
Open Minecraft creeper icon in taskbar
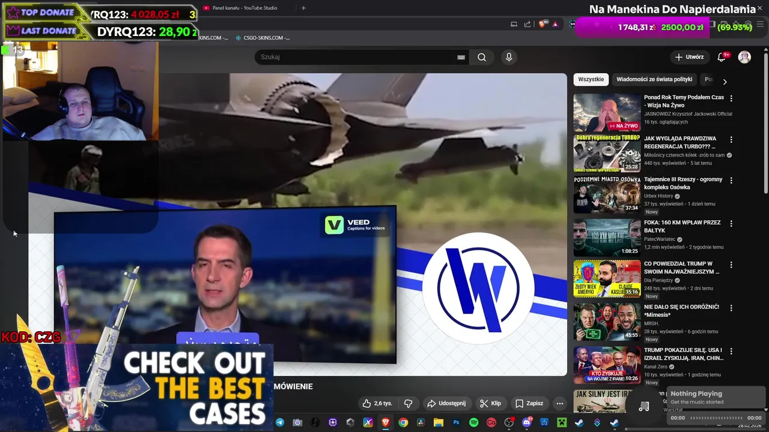pyautogui.click(x=562, y=422)
